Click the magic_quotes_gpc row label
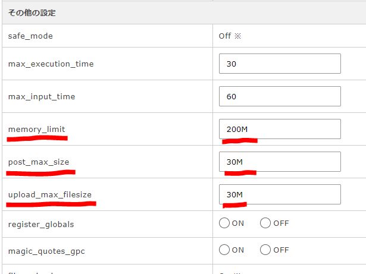The height and width of the screenshot is (274, 366). tap(46, 251)
